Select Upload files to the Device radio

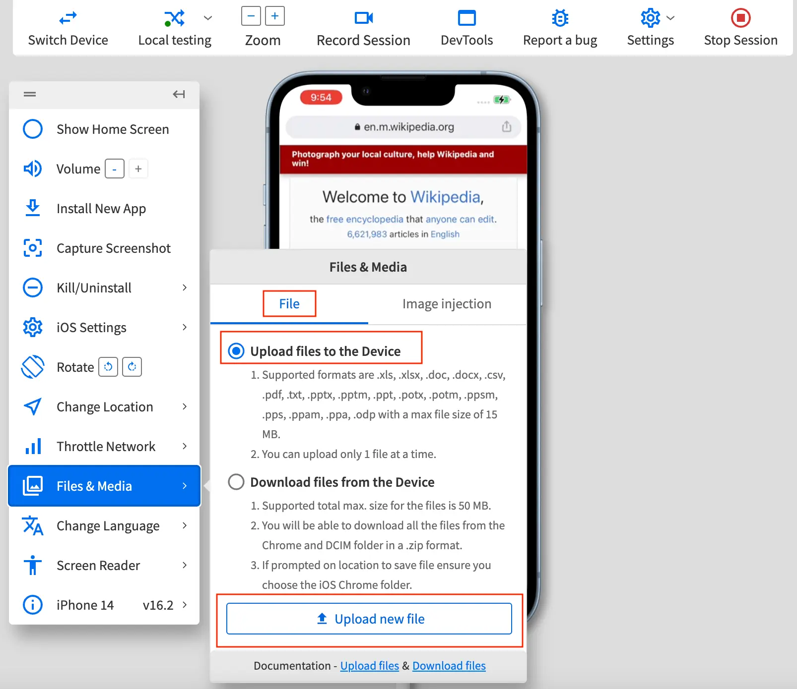(x=236, y=351)
